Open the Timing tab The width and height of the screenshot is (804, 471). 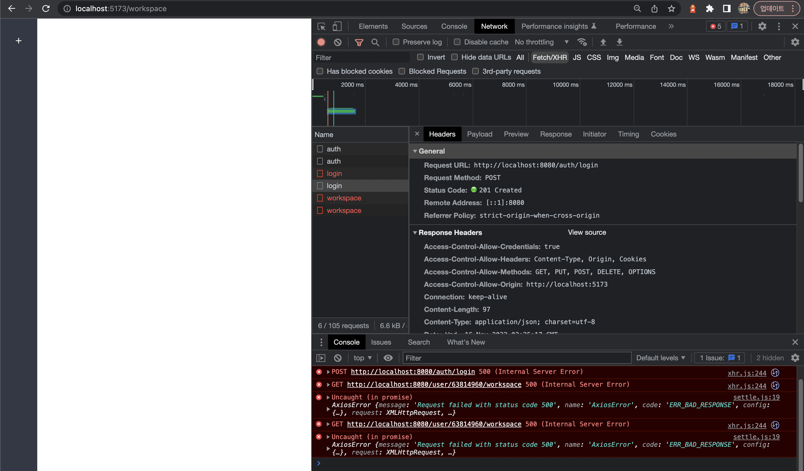point(628,134)
